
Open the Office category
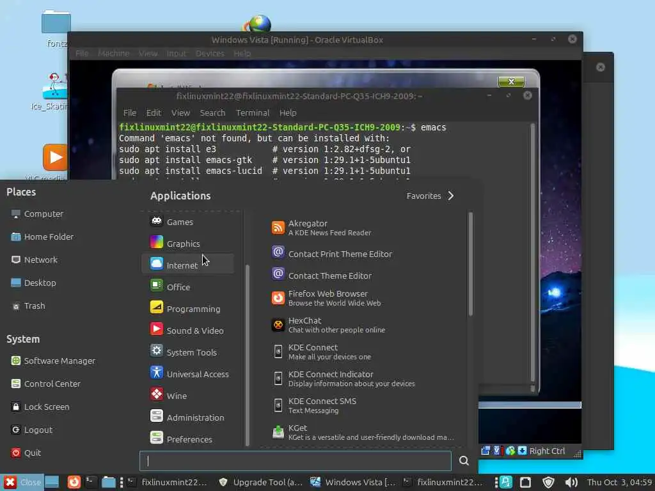point(187,286)
